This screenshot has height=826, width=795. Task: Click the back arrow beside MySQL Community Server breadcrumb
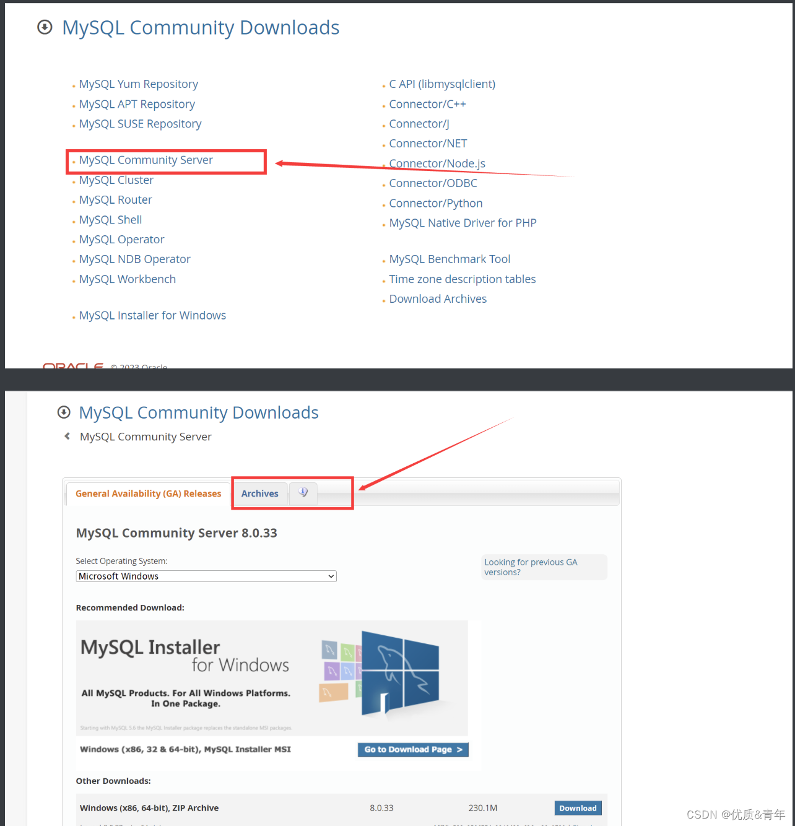point(67,436)
